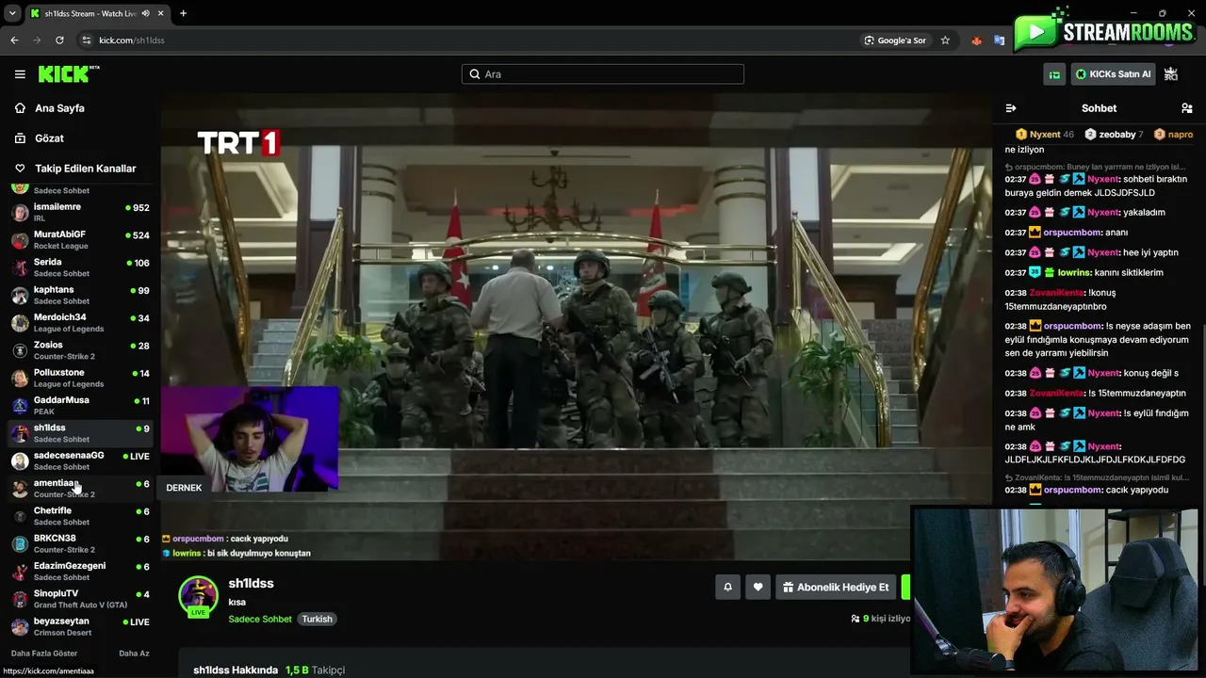Image resolution: width=1206 pixels, height=678 pixels.
Task: Open the orange fox extension icon
Action: pos(976,40)
